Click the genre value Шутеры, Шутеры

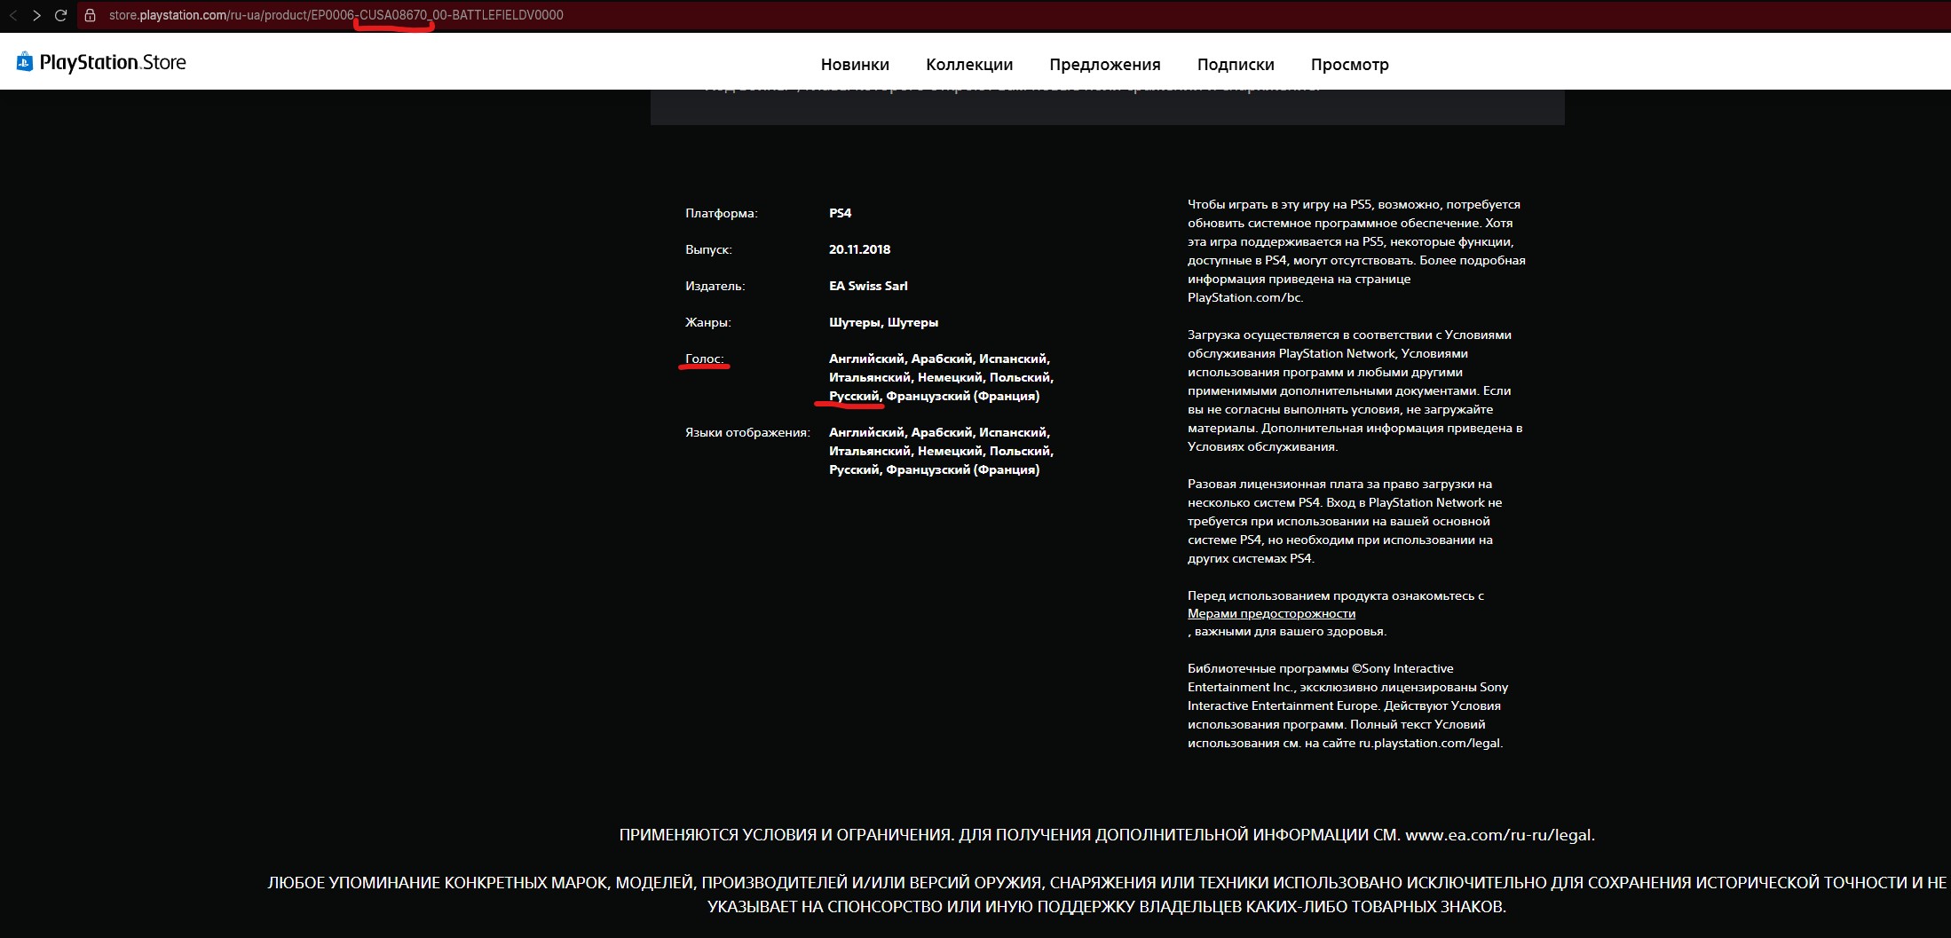click(883, 322)
